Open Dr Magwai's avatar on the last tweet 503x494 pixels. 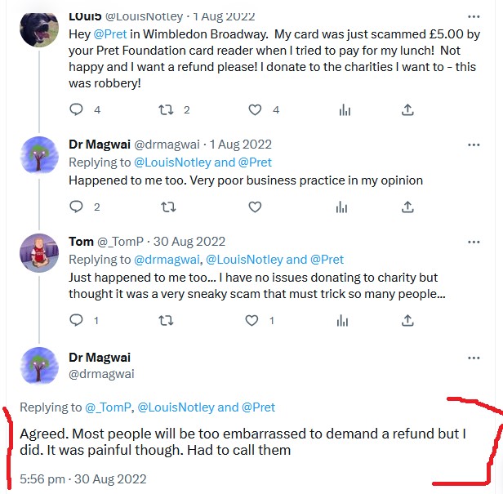(38, 366)
